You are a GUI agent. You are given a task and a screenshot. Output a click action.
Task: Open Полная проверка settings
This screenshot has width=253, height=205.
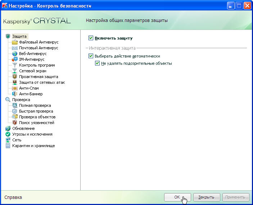pos(35,105)
